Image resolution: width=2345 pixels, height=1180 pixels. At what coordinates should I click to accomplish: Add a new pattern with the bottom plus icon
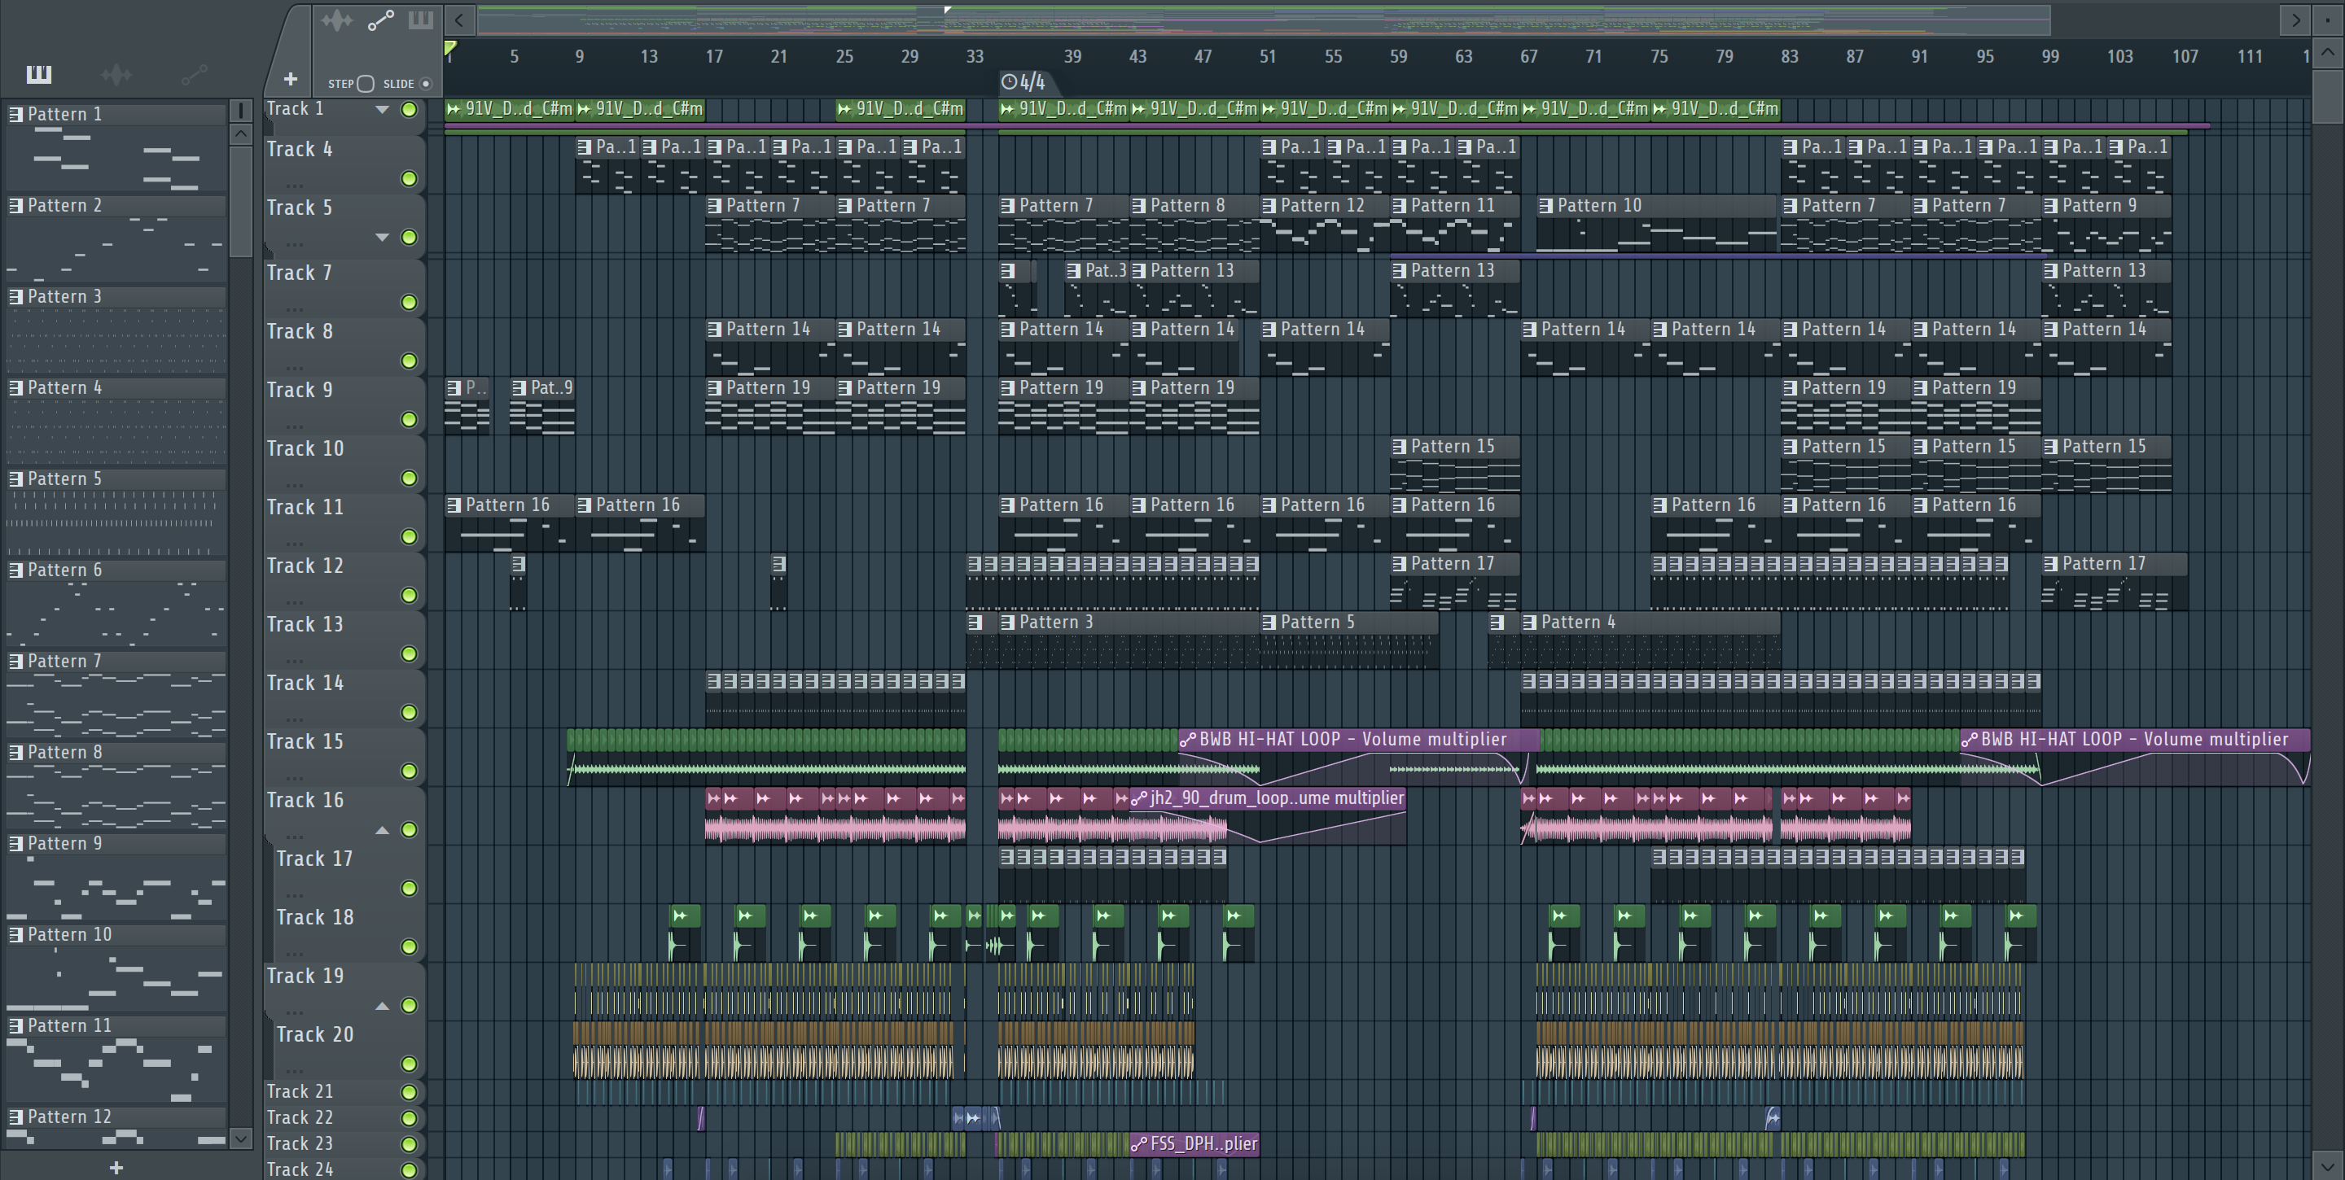click(x=116, y=1167)
